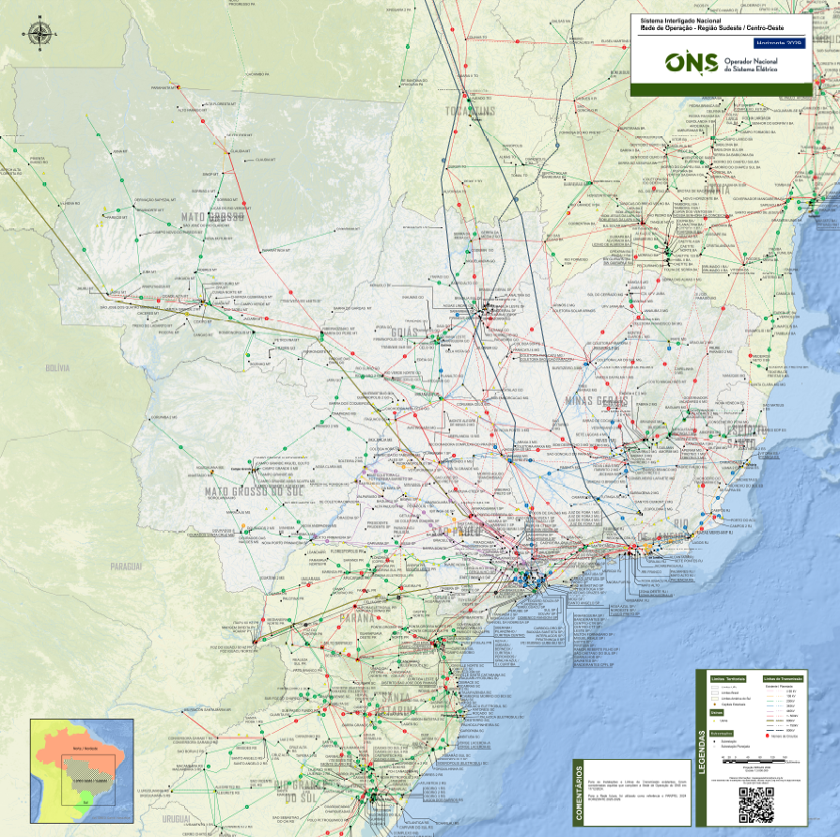Select the Números de Circuitos red marker icon
Screen dimensions: 840x837
(x=768, y=736)
